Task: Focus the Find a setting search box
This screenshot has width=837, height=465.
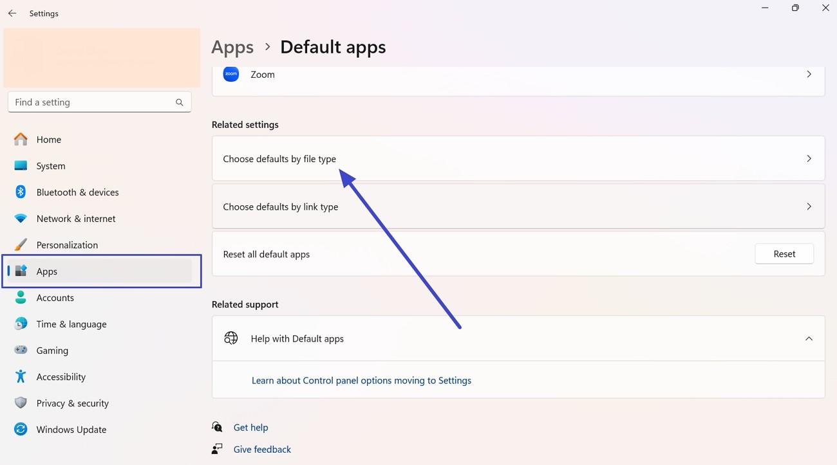Action: (93, 102)
